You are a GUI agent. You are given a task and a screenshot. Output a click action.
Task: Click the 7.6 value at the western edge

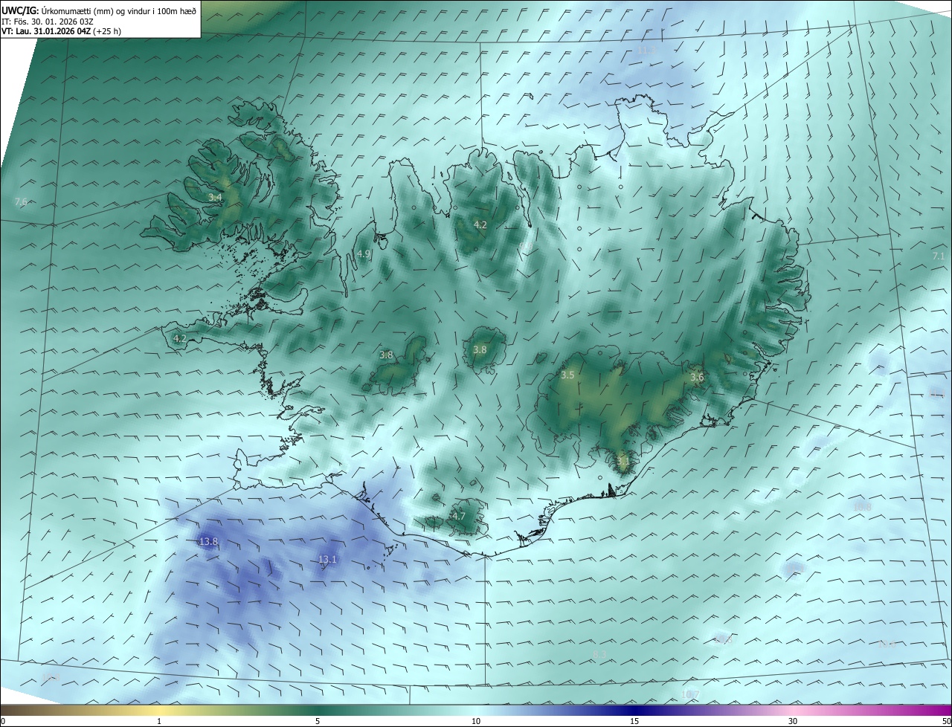click(21, 202)
